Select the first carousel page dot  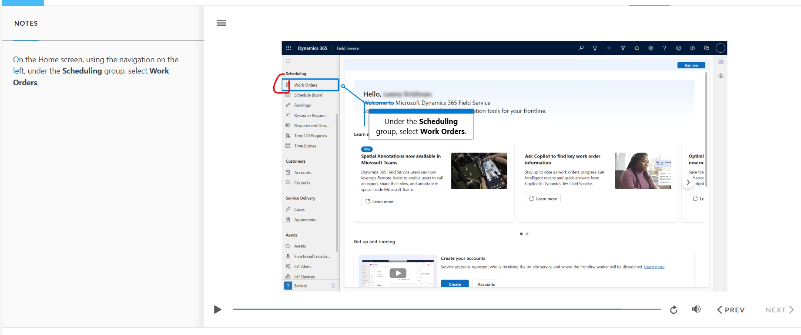coord(521,234)
